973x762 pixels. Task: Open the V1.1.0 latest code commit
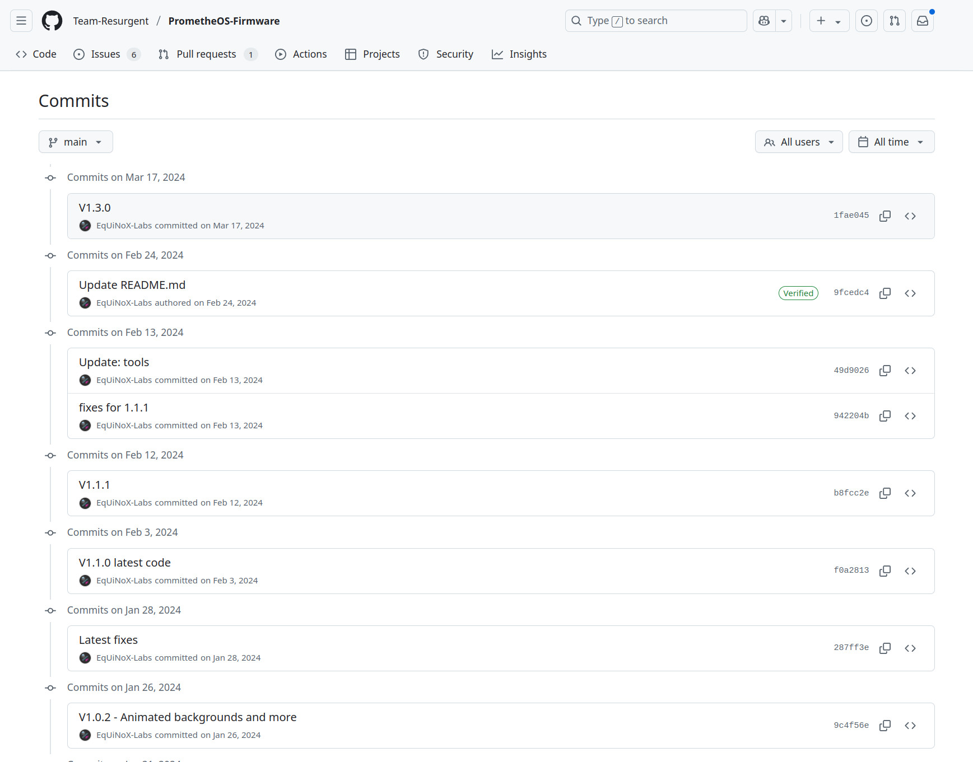pyautogui.click(x=125, y=563)
